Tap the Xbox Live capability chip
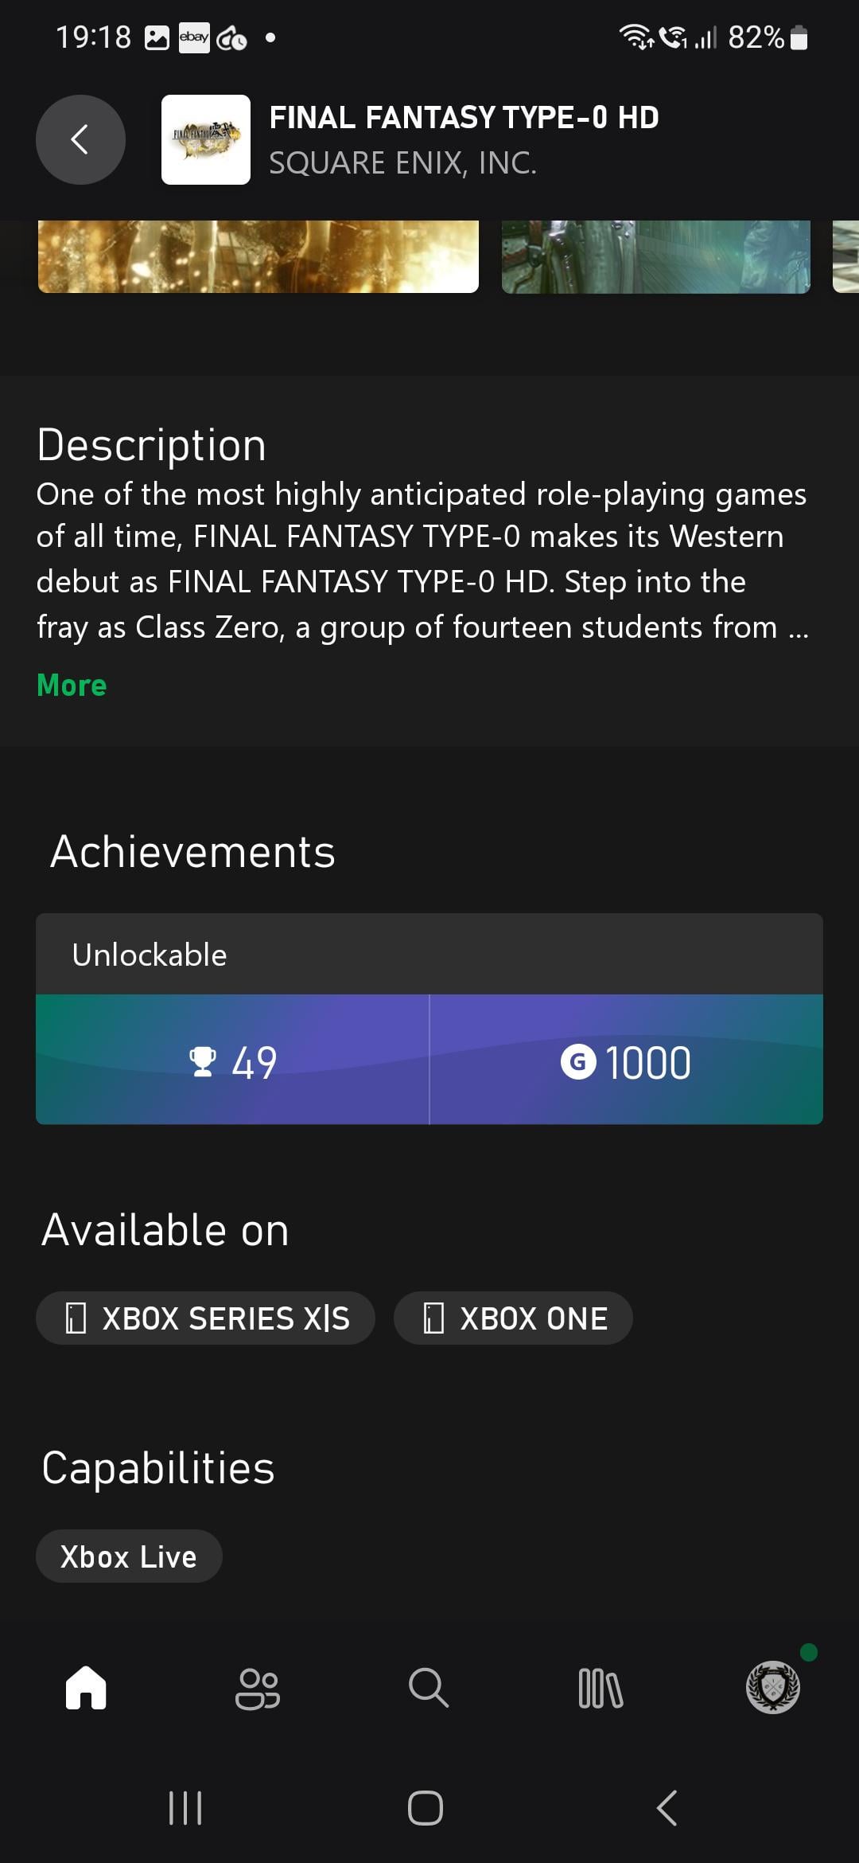Image resolution: width=859 pixels, height=1863 pixels. click(x=129, y=1556)
